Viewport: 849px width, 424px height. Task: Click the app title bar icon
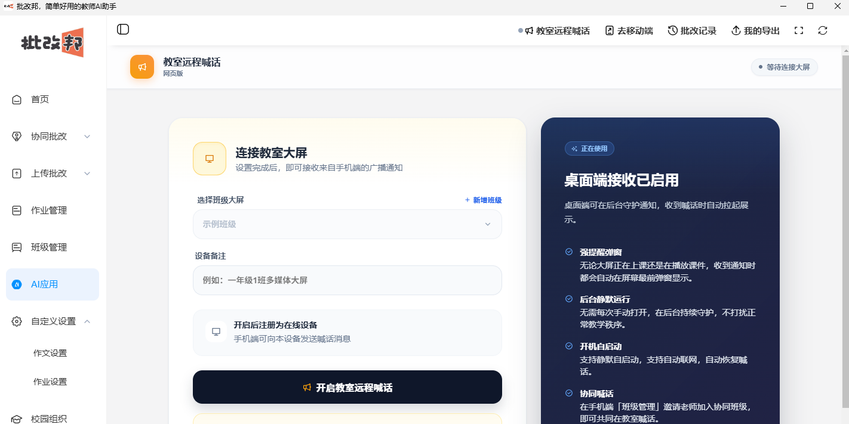[x=8, y=6]
